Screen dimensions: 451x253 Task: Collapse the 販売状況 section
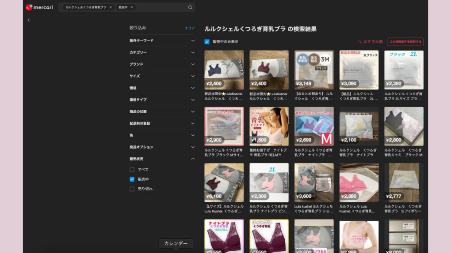(x=162, y=159)
